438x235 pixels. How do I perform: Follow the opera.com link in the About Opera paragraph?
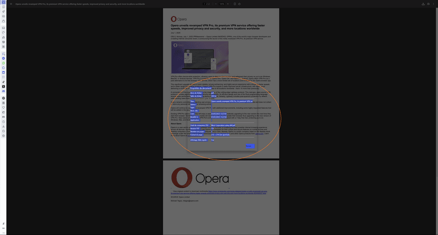259,134
